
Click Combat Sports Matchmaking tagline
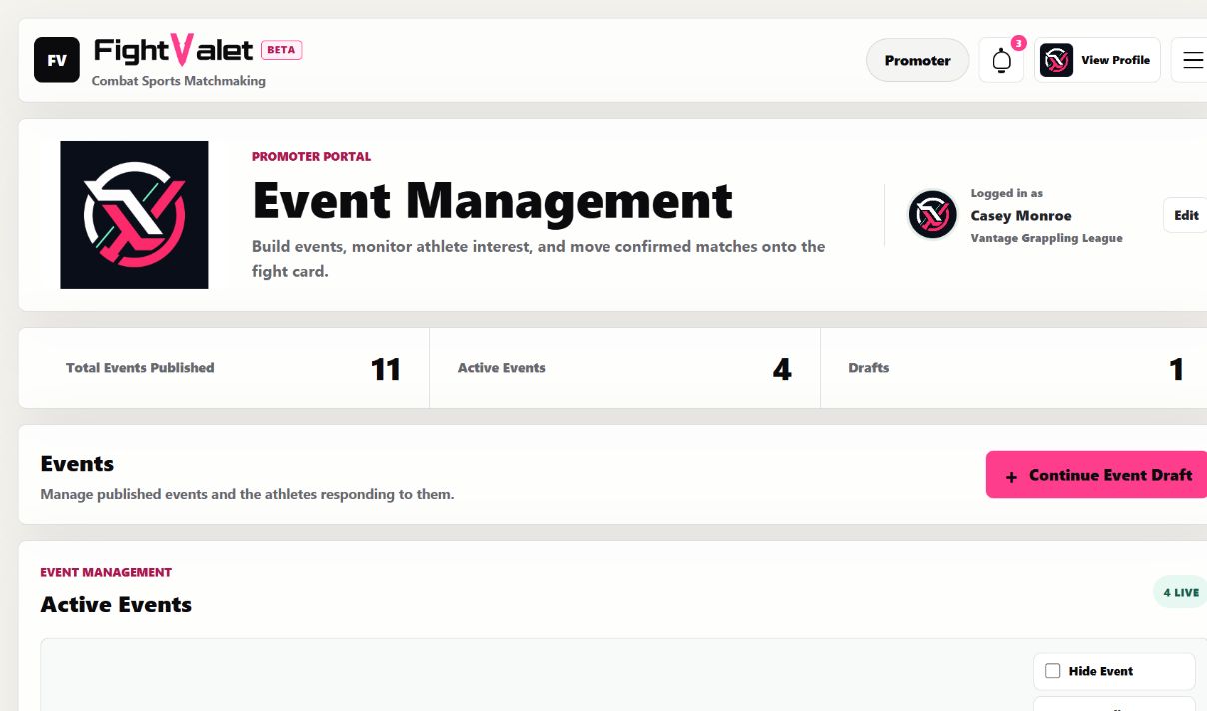click(x=179, y=81)
